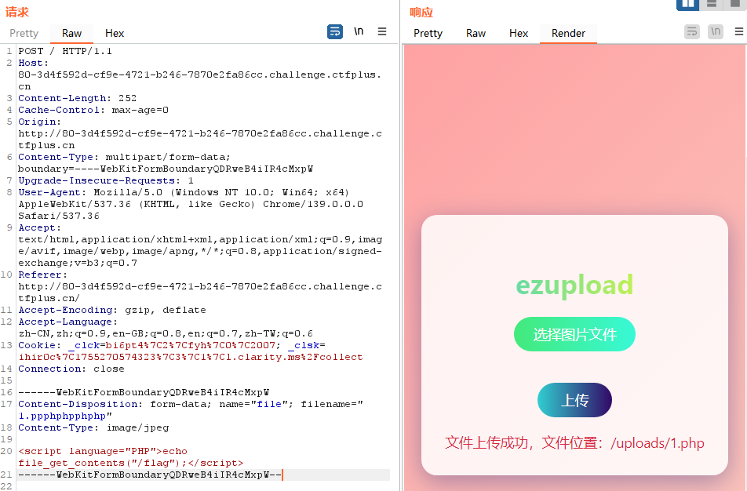The height and width of the screenshot is (491, 747).
Task: Click the 'Content-Type: image/jpeg' line
Action: pos(93,427)
